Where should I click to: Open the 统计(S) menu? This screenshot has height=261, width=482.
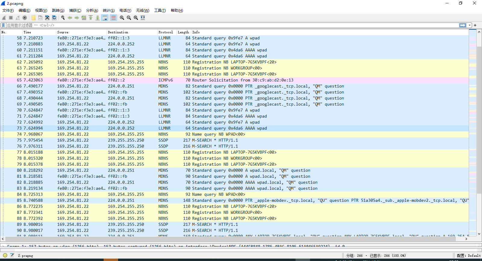108,11
